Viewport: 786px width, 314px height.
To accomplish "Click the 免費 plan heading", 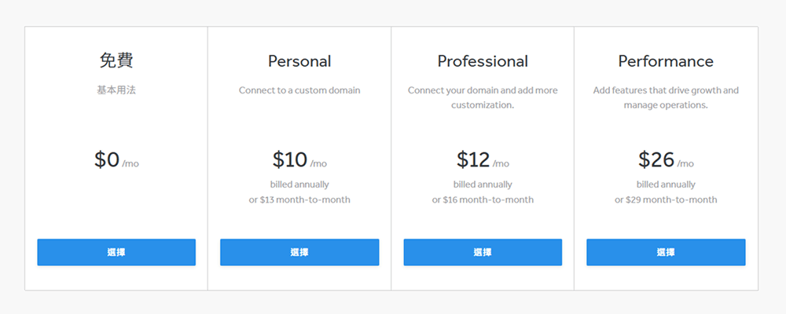I will [x=116, y=60].
